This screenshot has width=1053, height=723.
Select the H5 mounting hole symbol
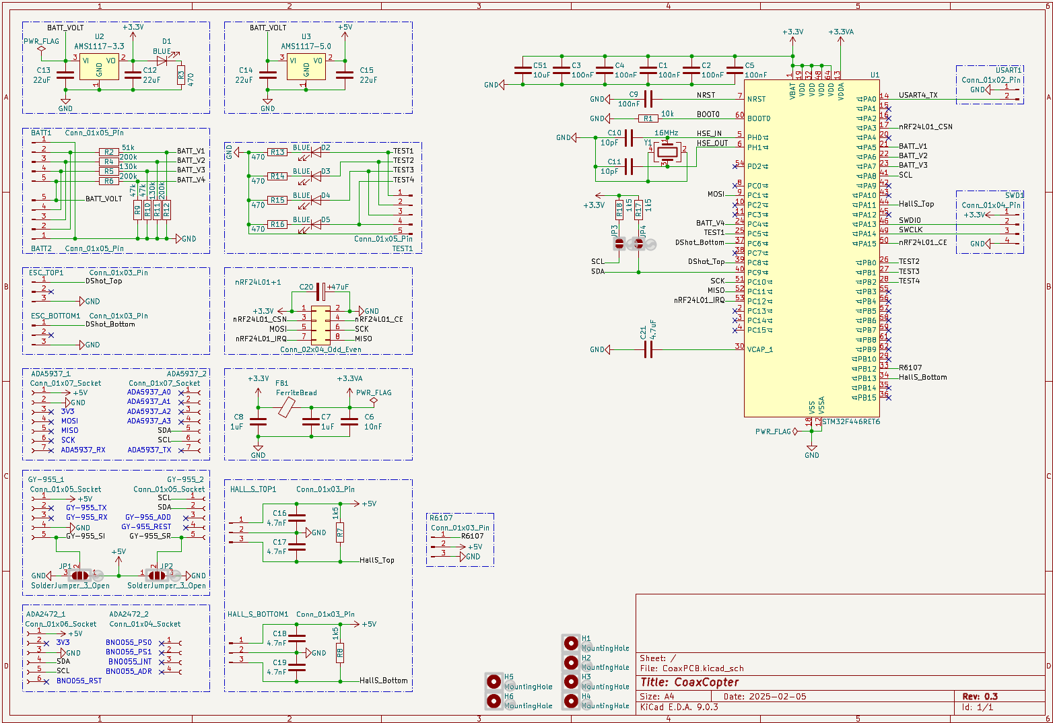[494, 681]
